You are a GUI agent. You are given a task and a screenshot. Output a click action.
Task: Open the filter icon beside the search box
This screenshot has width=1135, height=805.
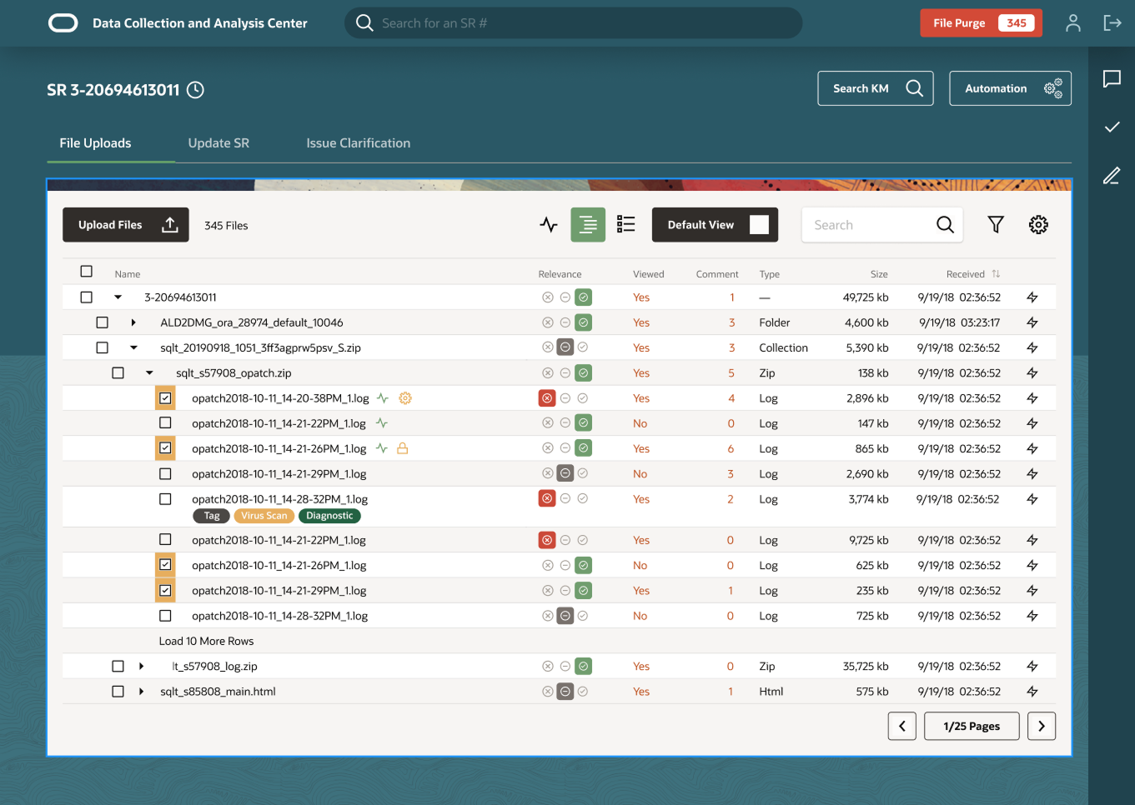click(995, 224)
